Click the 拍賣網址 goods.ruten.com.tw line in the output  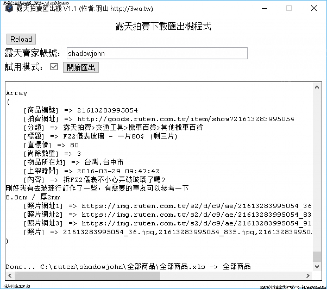coord(159,119)
